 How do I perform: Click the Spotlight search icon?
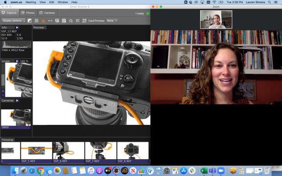(x=270, y=2)
